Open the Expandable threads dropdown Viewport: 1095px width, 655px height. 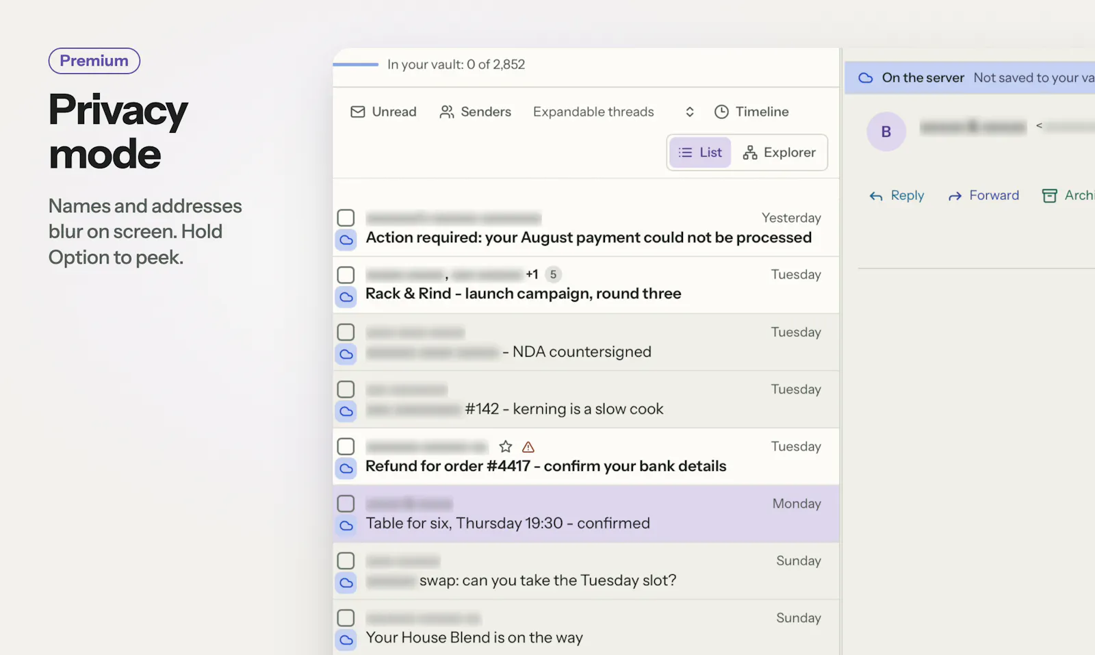point(614,112)
